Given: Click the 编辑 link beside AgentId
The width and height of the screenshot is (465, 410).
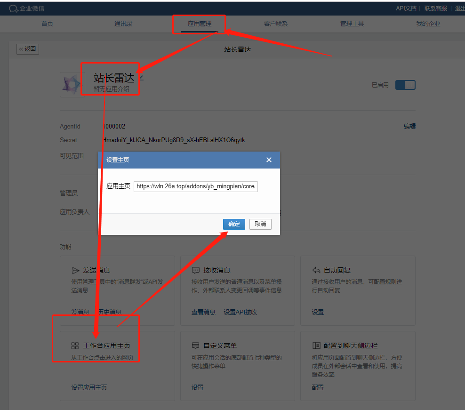Looking at the screenshot, I should [x=409, y=126].
